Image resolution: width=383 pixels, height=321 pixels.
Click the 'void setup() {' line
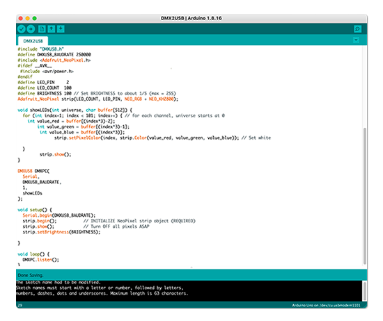point(35,210)
